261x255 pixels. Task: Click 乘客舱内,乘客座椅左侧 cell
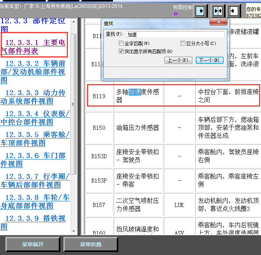228,180
